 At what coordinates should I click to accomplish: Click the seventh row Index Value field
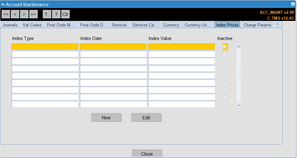pyautogui.click(x=182, y=90)
